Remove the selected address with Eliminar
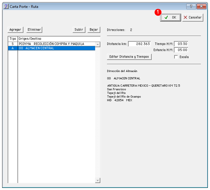The image size is (210, 190). (x=34, y=29)
